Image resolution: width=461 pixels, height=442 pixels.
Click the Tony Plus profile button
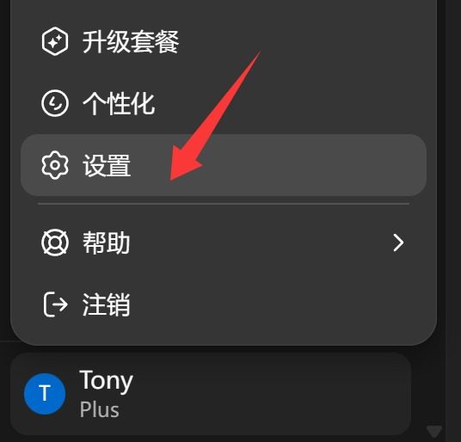pos(211,394)
